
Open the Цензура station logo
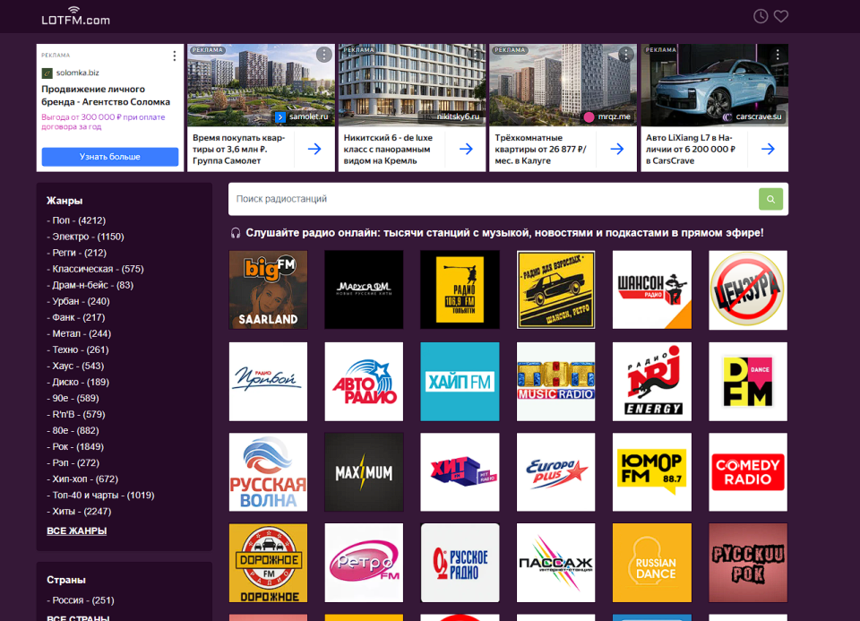[x=747, y=290]
